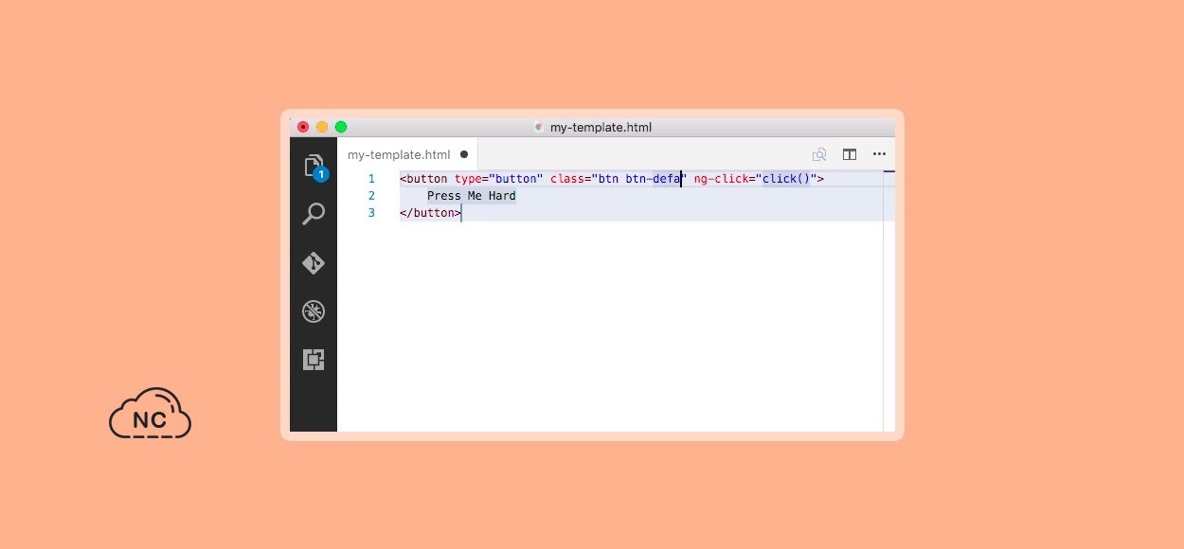Open the Source Control git view
This screenshot has width=1184, height=549.
coord(314,263)
